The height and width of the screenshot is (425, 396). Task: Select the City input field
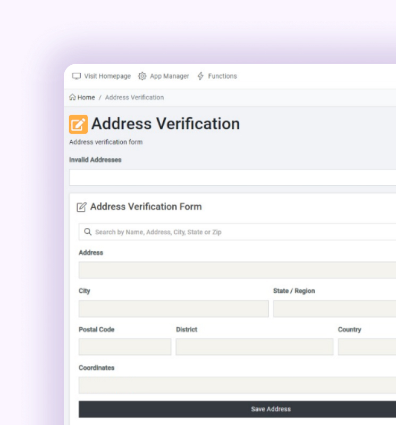[x=173, y=309]
